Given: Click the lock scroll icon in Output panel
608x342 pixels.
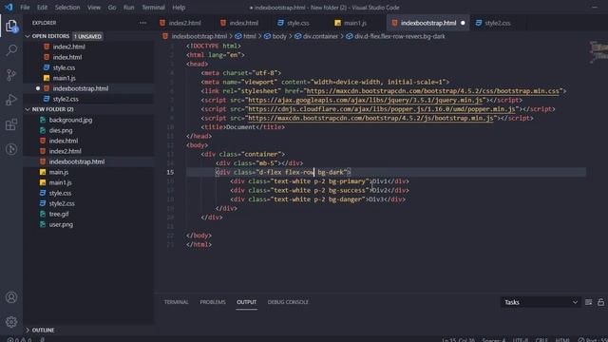Looking at the screenshot, I should (x=600, y=302).
